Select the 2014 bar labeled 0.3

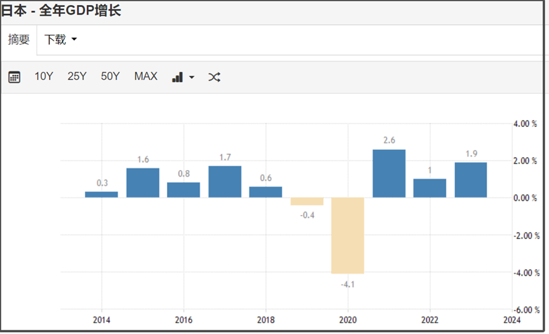102,194
